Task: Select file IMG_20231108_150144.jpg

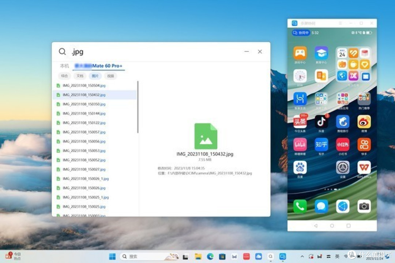Action: coord(94,113)
